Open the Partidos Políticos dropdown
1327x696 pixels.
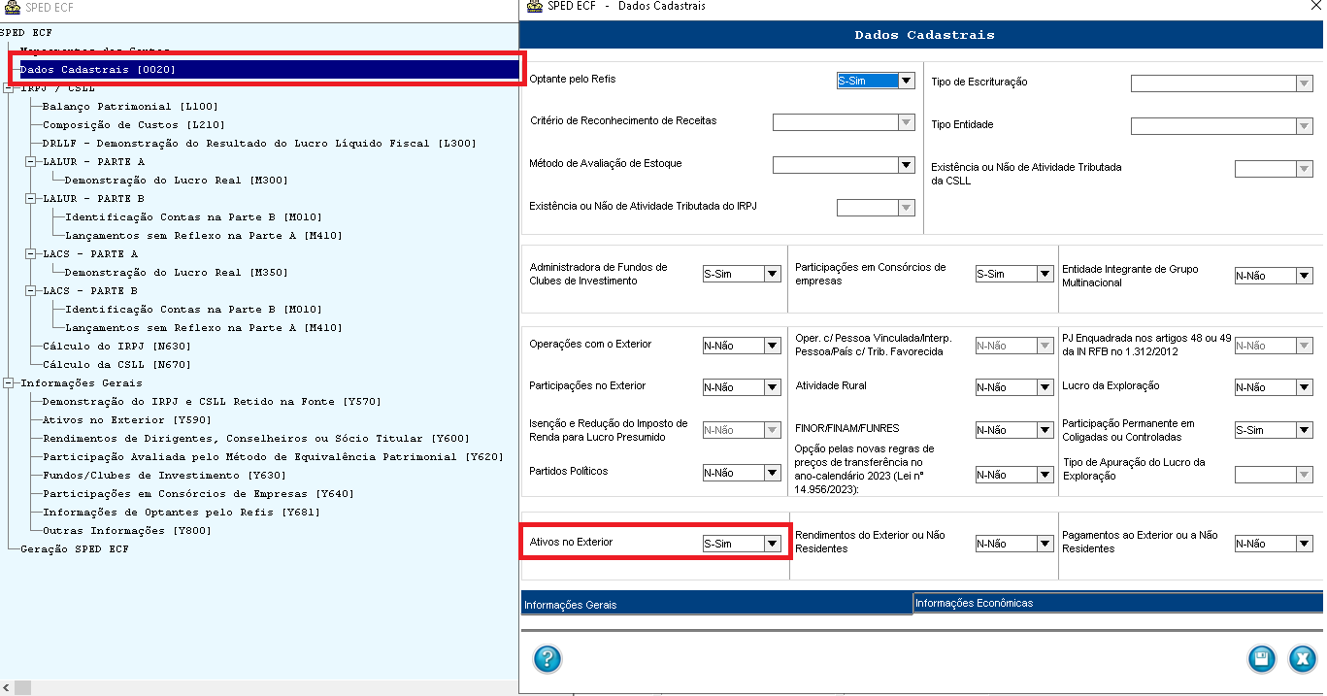point(772,473)
